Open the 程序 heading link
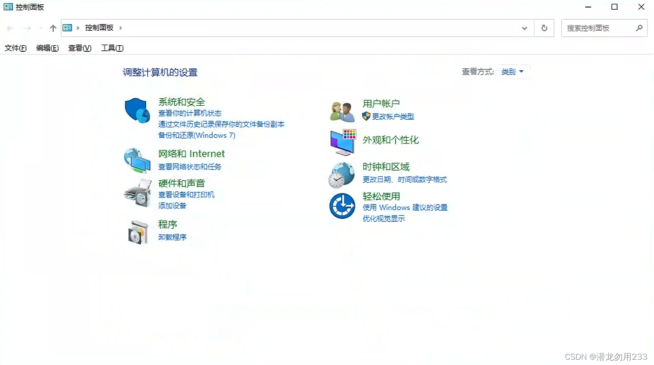 pos(168,224)
